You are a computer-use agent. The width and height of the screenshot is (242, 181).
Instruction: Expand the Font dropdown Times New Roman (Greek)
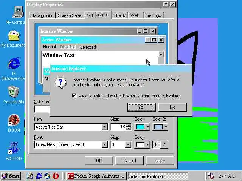105,144
